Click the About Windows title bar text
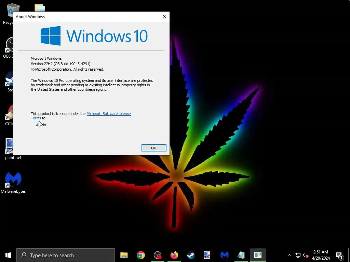Image resolution: width=350 pixels, height=262 pixels. (30, 17)
